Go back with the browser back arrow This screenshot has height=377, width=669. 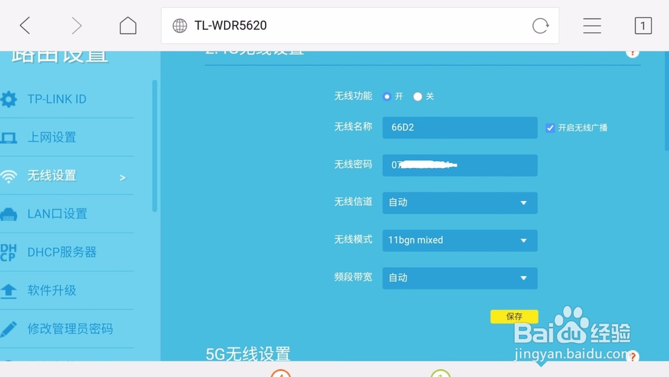click(25, 25)
